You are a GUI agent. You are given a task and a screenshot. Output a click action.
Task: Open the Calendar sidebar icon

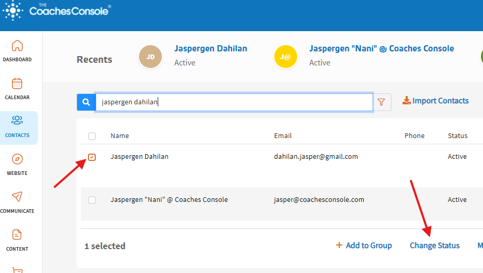[17, 84]
